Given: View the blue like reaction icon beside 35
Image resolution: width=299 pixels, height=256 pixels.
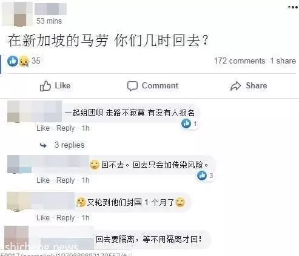Looking at the screenshot, I should [13, 61].
